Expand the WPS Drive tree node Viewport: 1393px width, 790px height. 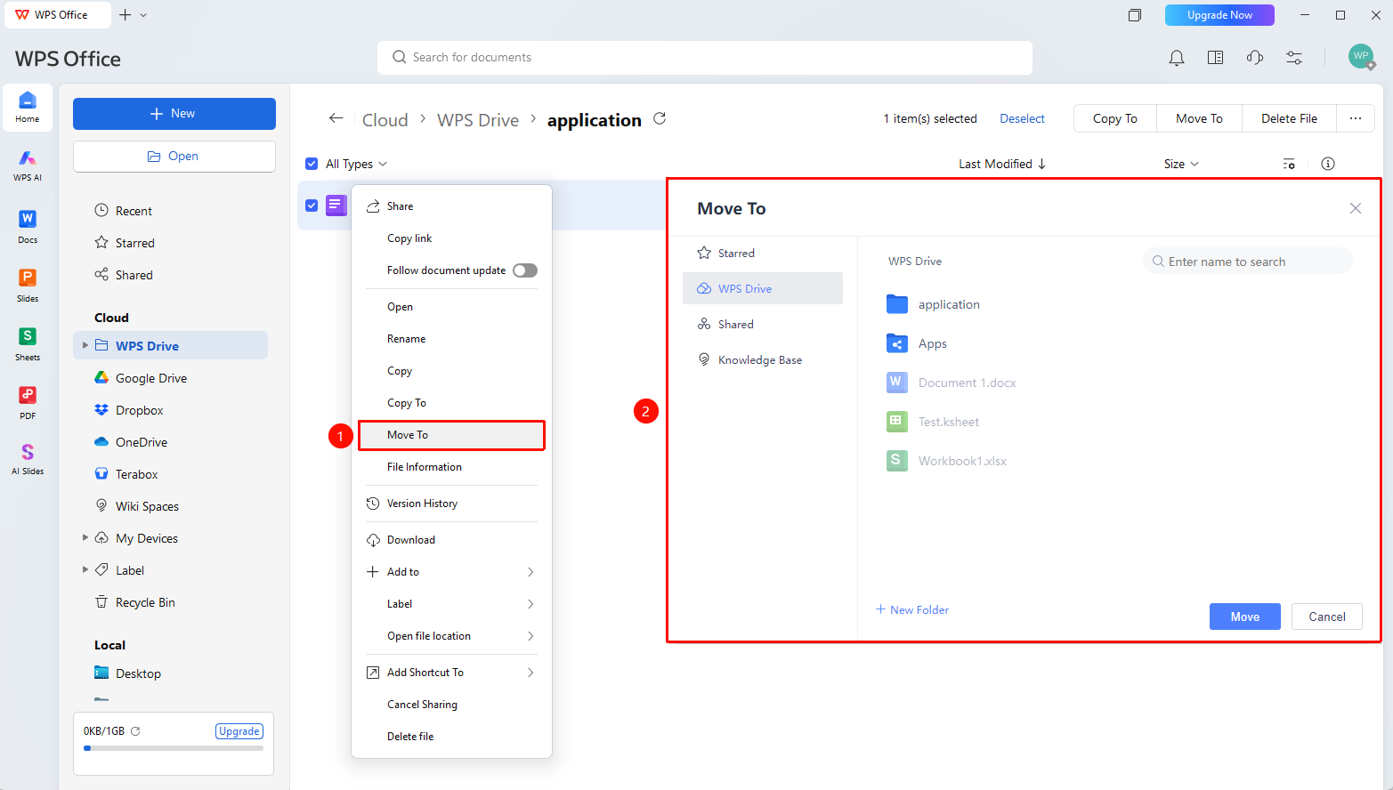[x=85, y=345]
